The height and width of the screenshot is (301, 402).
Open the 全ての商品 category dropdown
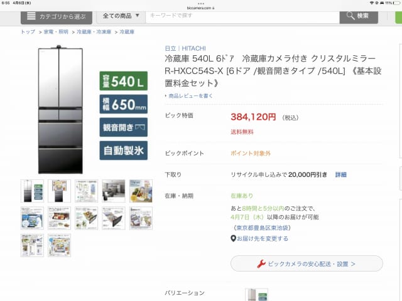click(x=121, y=16)
